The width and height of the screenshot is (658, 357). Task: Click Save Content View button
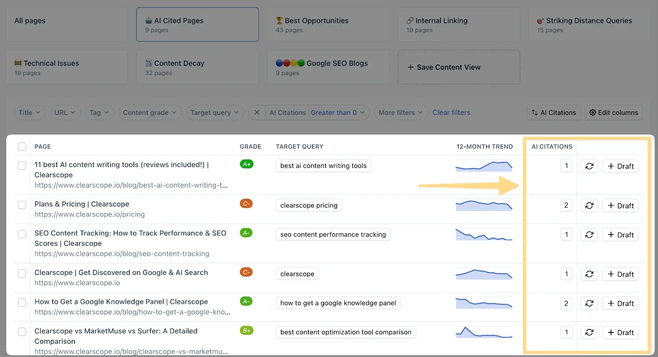tap(459, 67)
